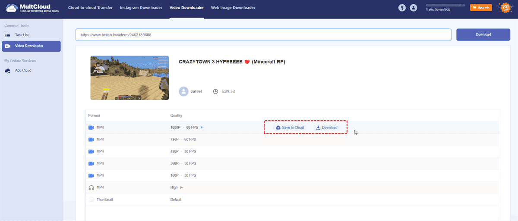518x221 pixels.
Task: Open the help key icon
Action: pos(402,8)
